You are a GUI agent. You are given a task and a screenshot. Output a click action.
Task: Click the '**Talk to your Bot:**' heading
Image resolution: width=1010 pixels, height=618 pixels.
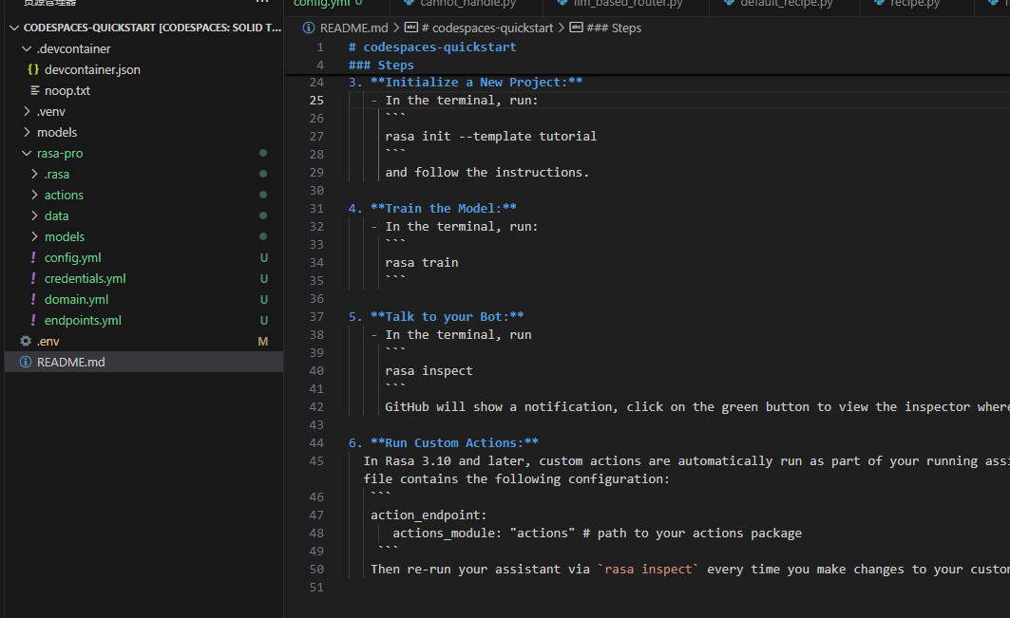(447, 317)
